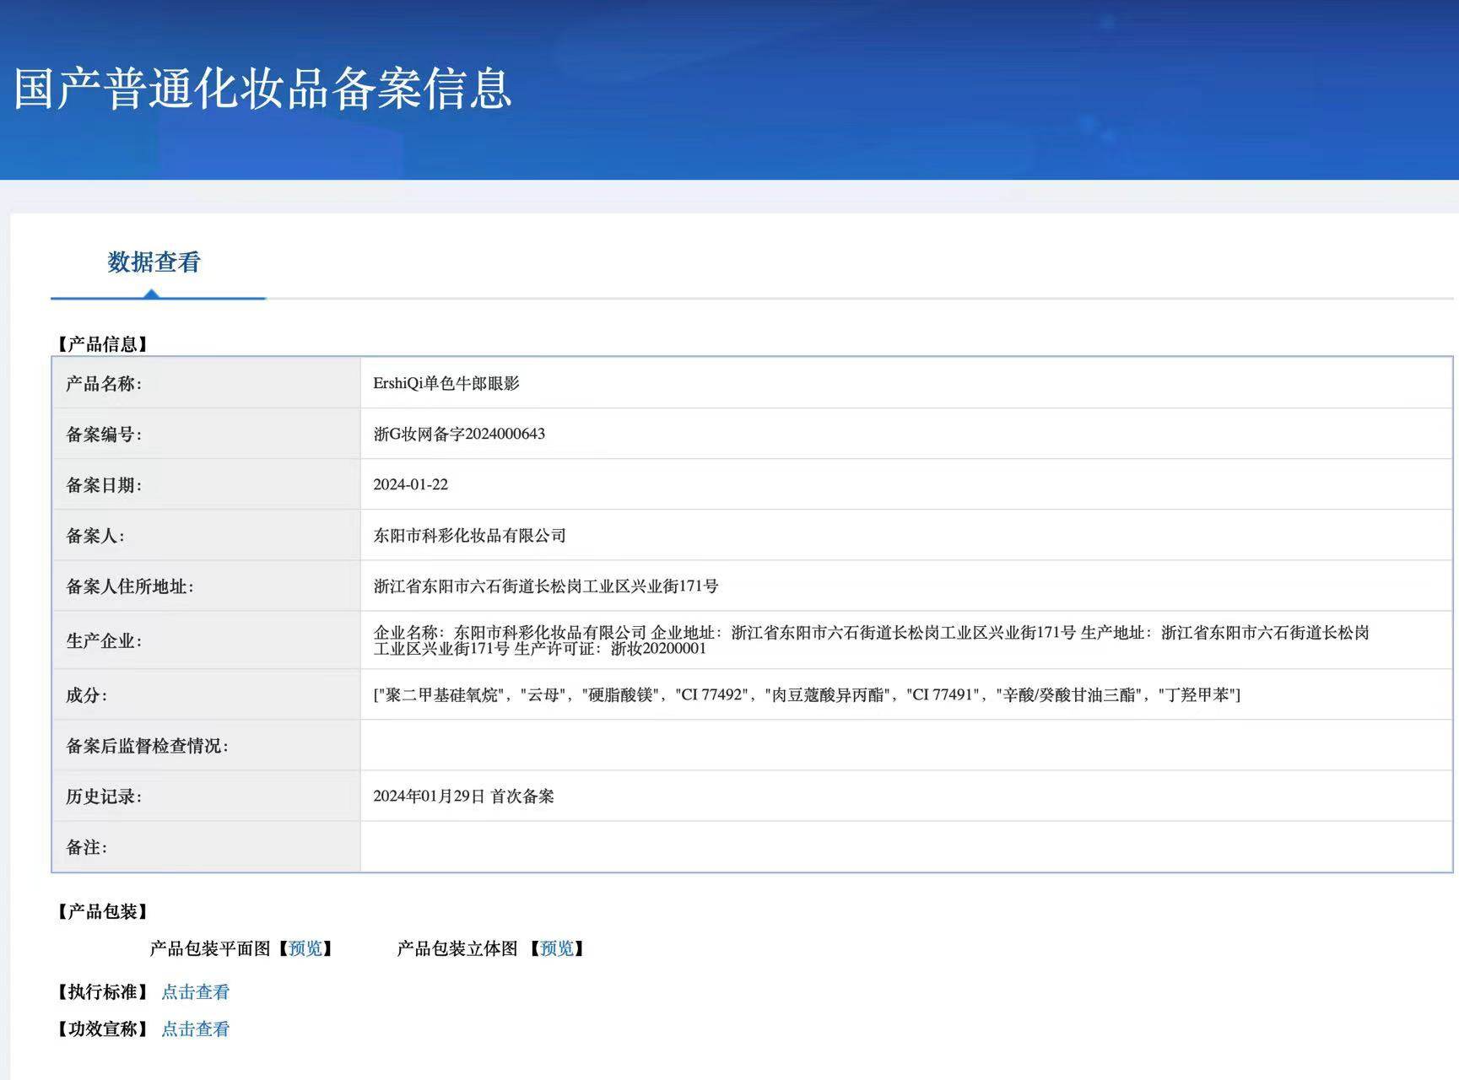Viewport: 1459px width, 1080px height.
Task: Select the page title 国产普通化妆品备案信息
Action: pyautogui.click(x=262, y=89)
